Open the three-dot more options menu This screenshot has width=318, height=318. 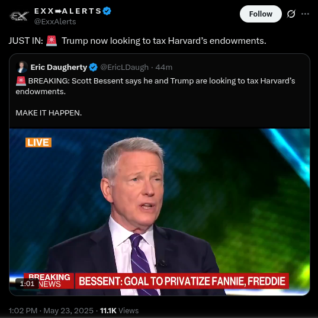pyautogui.click(x=305, y=14)
